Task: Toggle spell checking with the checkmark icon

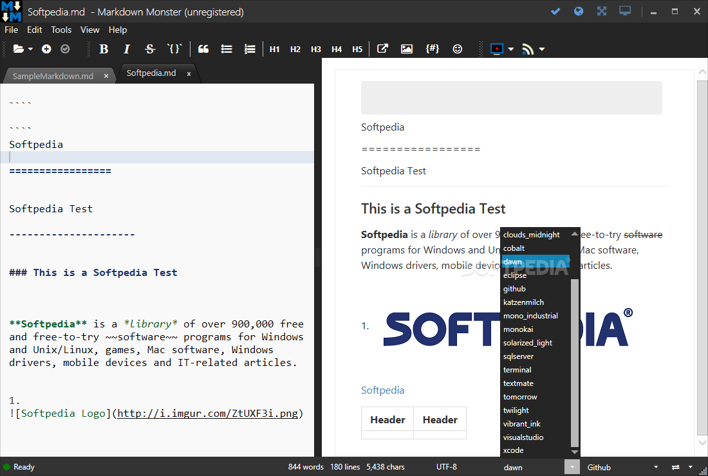Action: coord(555,11)
